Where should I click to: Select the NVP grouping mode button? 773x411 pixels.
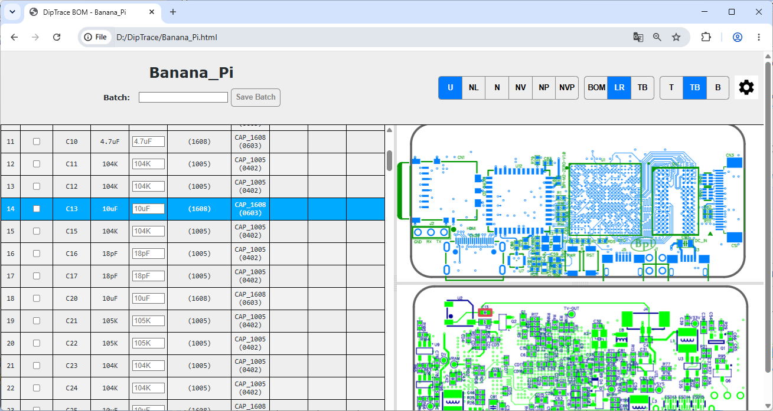click(567, 88)
